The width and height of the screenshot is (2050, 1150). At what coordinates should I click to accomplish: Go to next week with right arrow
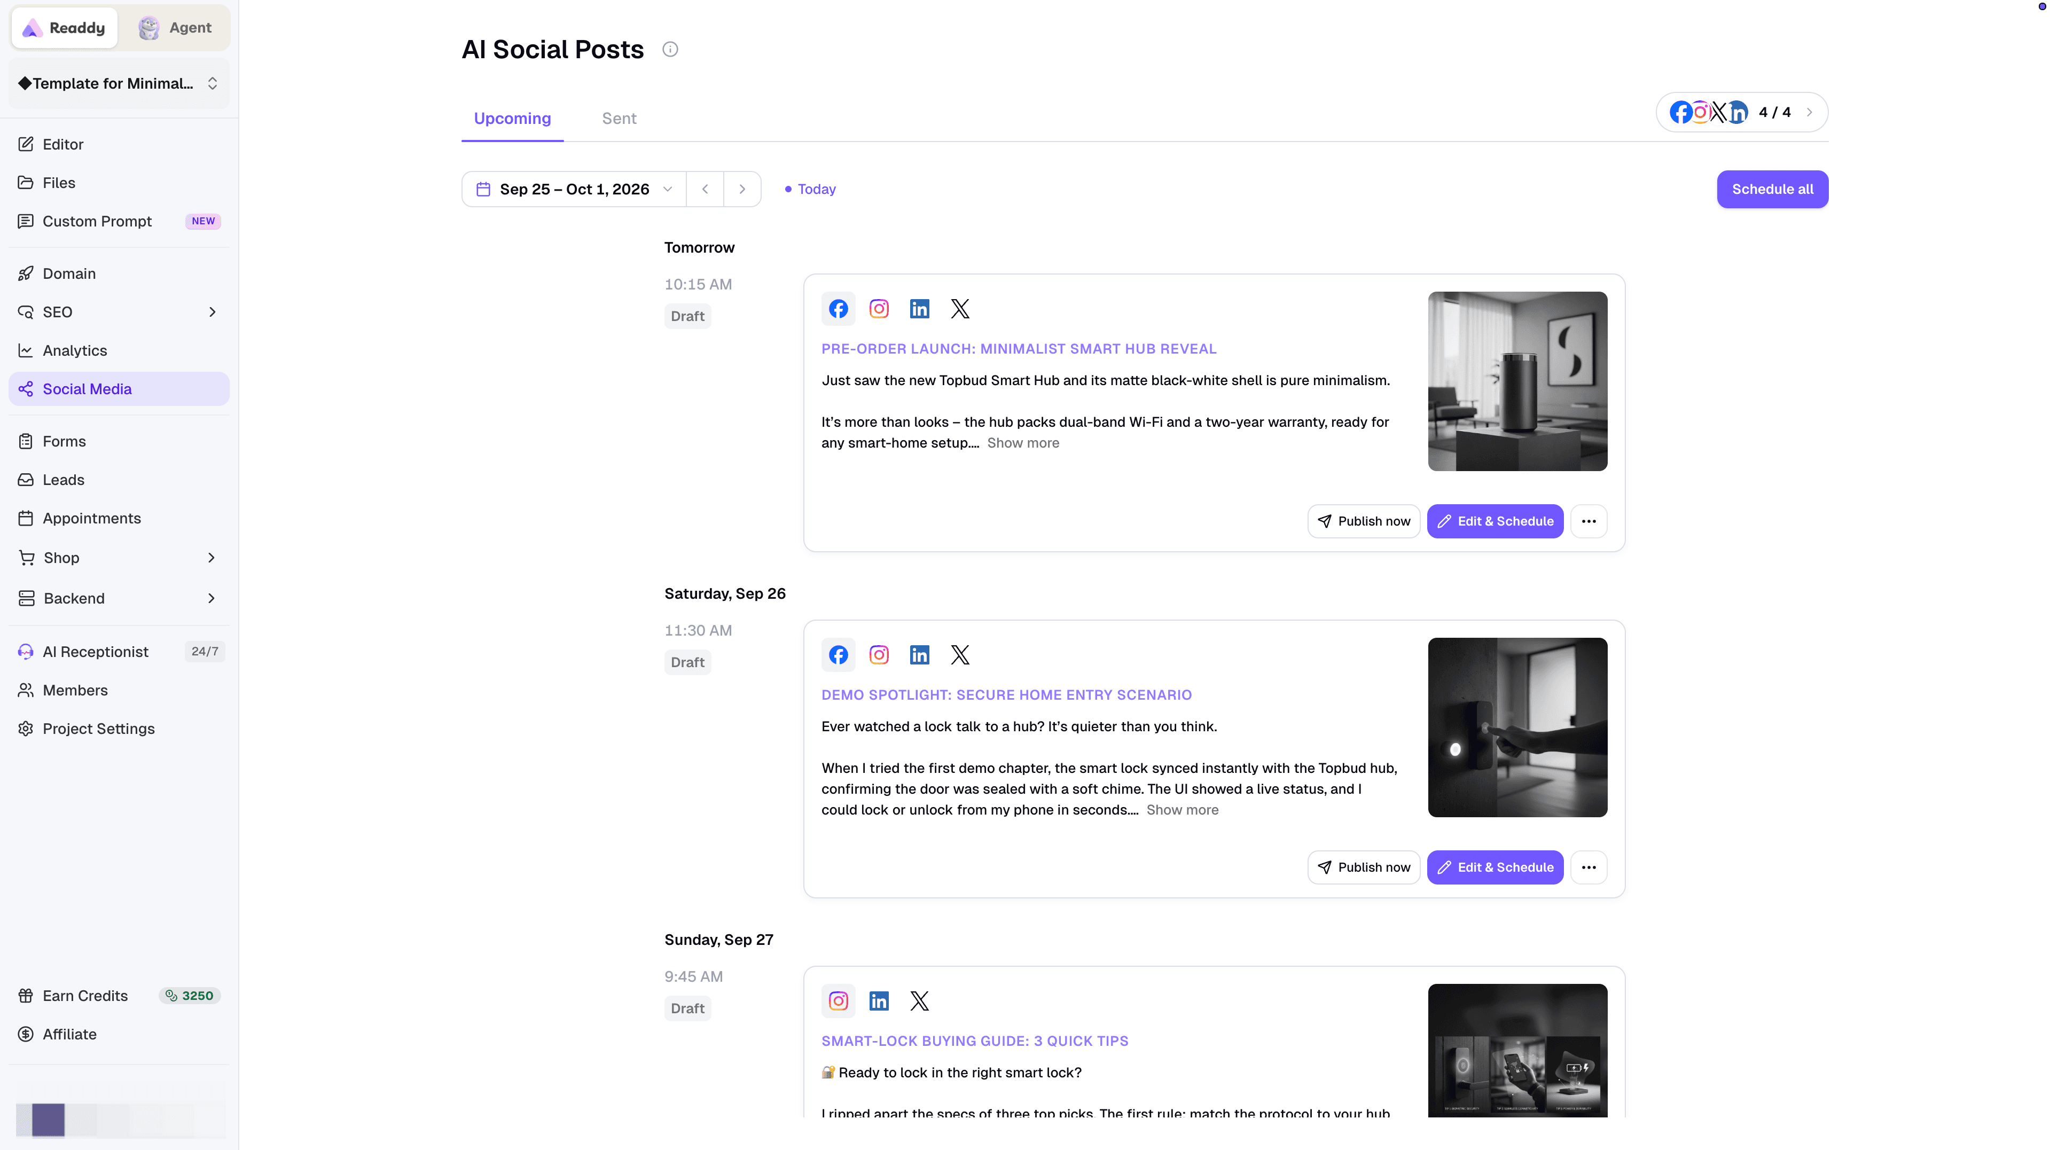(x=742, y=190)
